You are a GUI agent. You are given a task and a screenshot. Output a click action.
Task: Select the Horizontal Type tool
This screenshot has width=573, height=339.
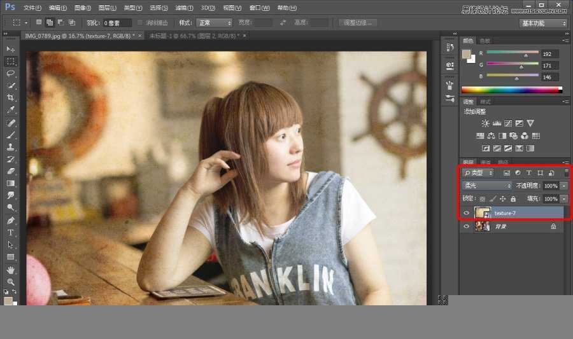coord(11,232)
